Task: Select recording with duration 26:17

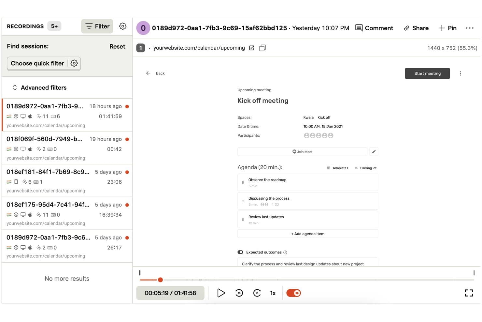Action: (x=67, y=246)
